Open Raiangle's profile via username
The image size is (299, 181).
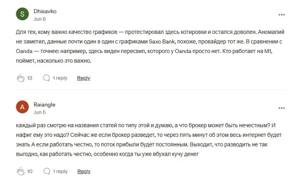point(44,105)
